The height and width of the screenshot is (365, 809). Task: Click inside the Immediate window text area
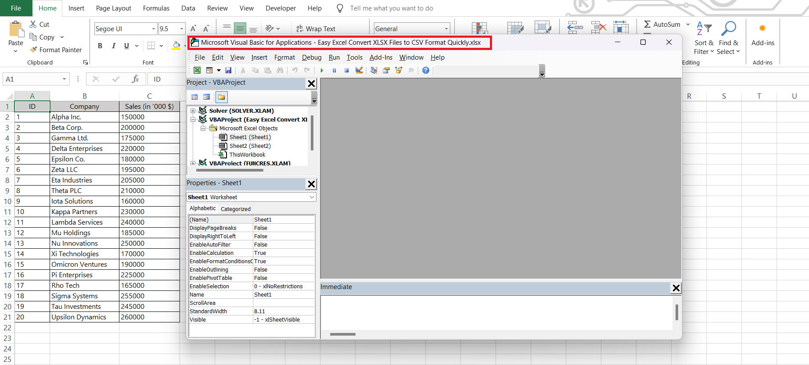(496, 312)
